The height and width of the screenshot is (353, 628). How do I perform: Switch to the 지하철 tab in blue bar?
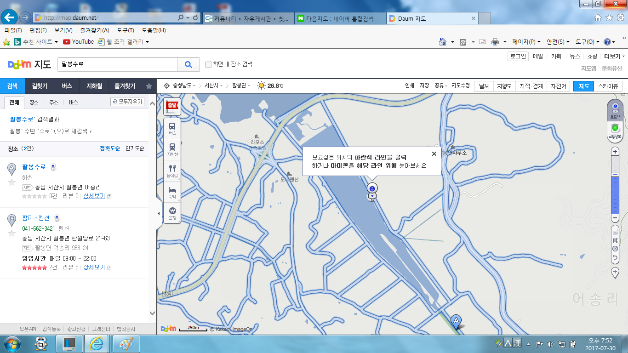pos(94,86)
